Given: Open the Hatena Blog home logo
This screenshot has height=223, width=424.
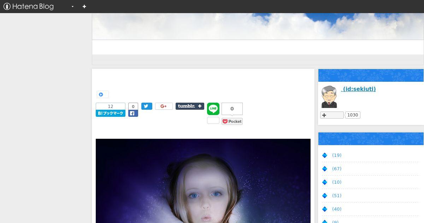Looking at the screenshot, I should [x=29, y=6].
